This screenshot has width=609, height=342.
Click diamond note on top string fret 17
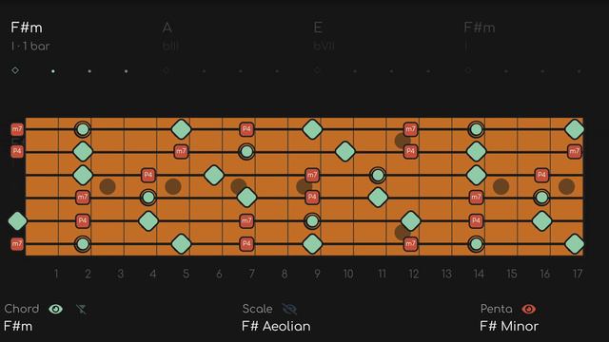[575, 129]
